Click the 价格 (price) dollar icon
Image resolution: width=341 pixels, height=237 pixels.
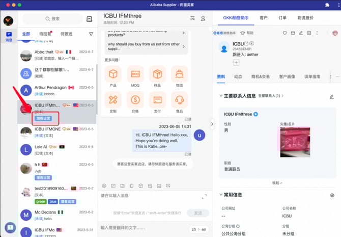coord(135,100)
